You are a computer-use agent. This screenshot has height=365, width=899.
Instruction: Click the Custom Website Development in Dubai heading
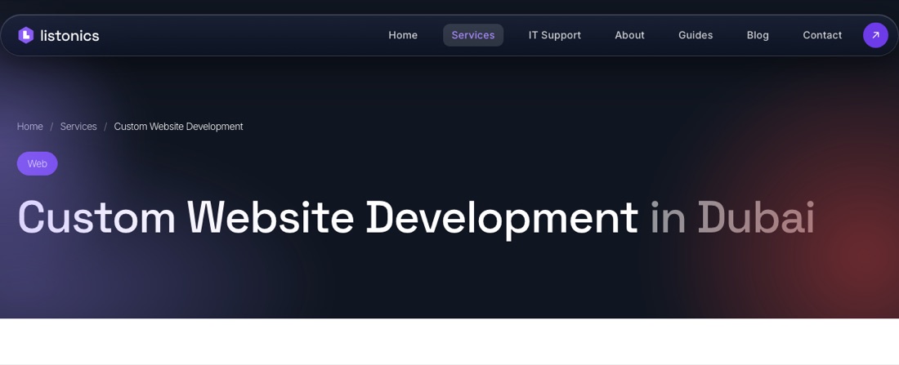416,219
